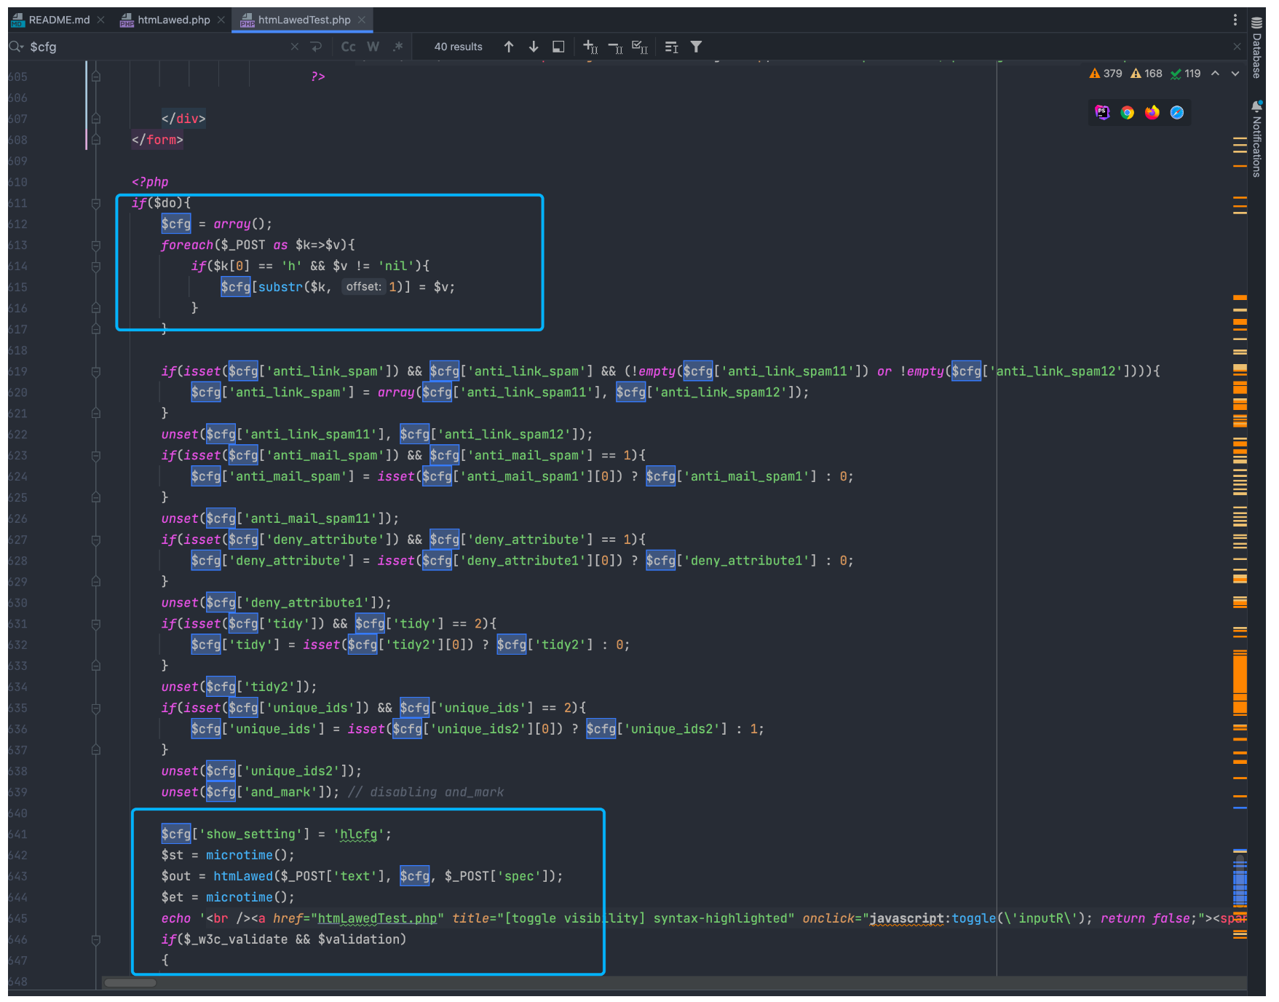Open editor tabs more-options menu
This screenshot has height=1002, width=1279.
[1235, 20]
